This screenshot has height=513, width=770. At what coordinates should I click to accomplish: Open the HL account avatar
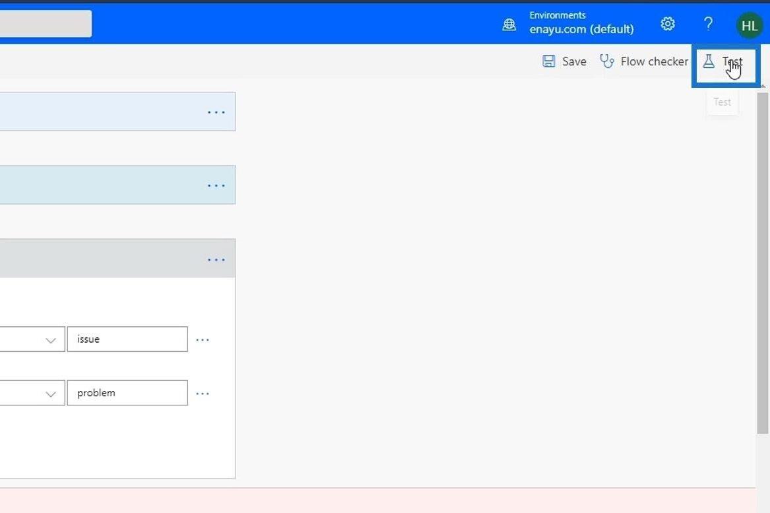pos(750,25)
